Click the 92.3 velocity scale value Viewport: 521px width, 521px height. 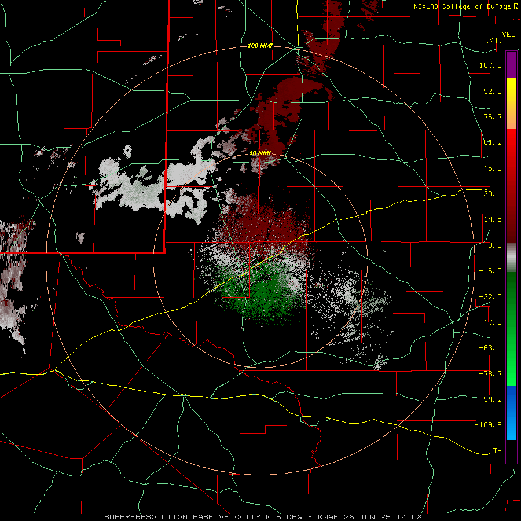(x=493, y=91)
